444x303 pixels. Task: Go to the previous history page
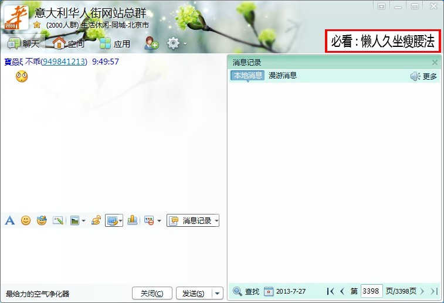click(343, 291)
